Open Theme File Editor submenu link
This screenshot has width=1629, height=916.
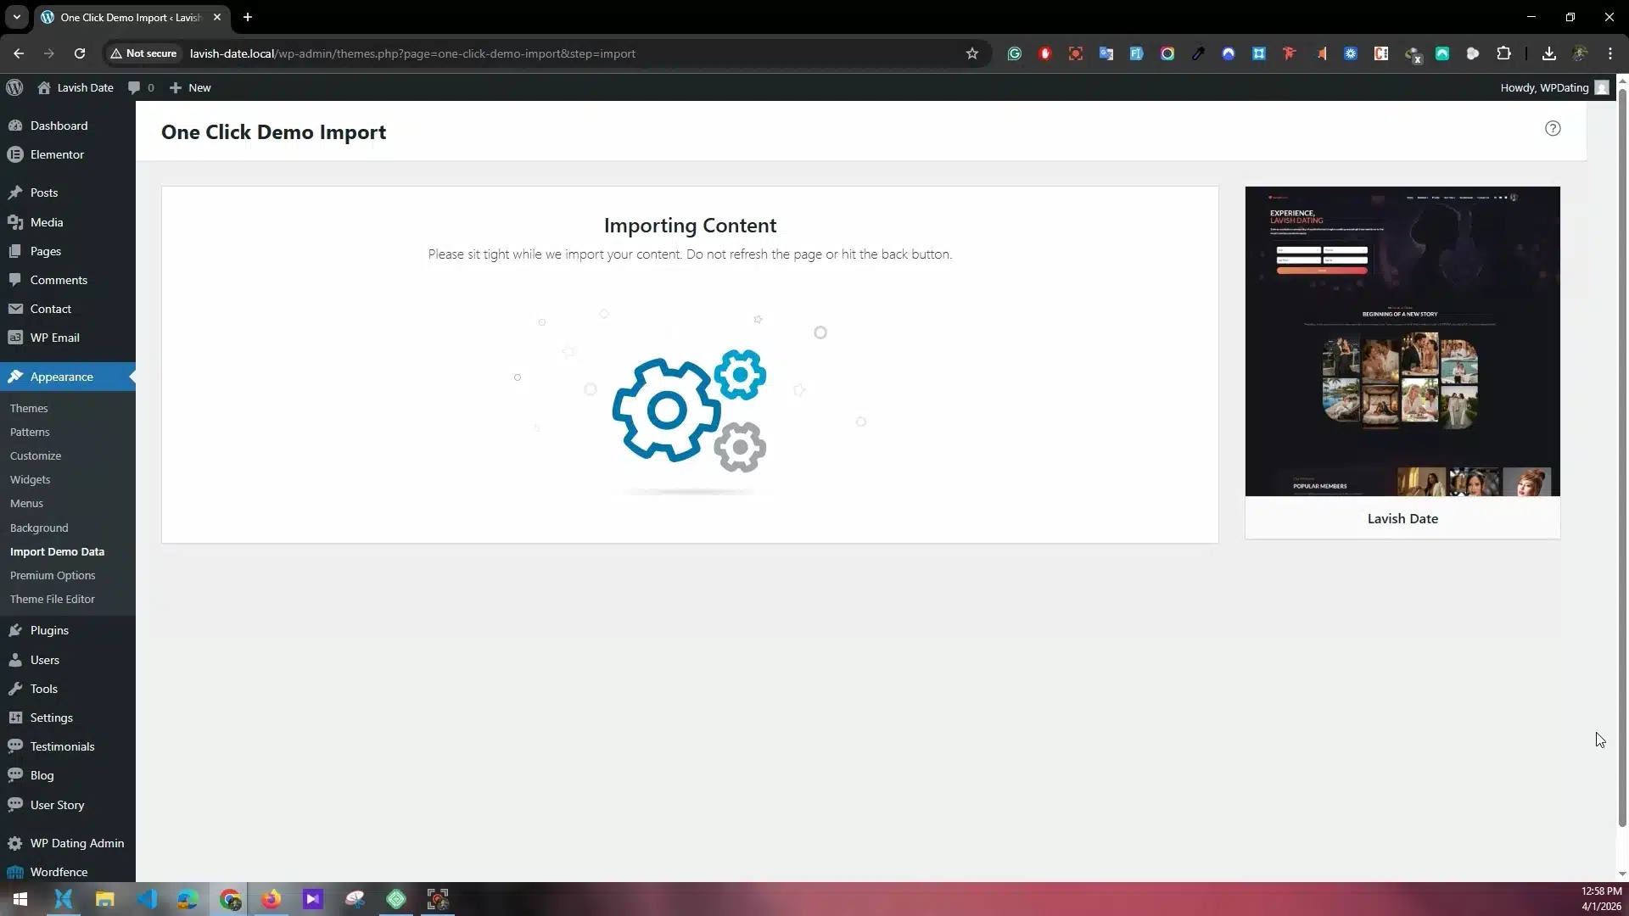click(52, 599)
